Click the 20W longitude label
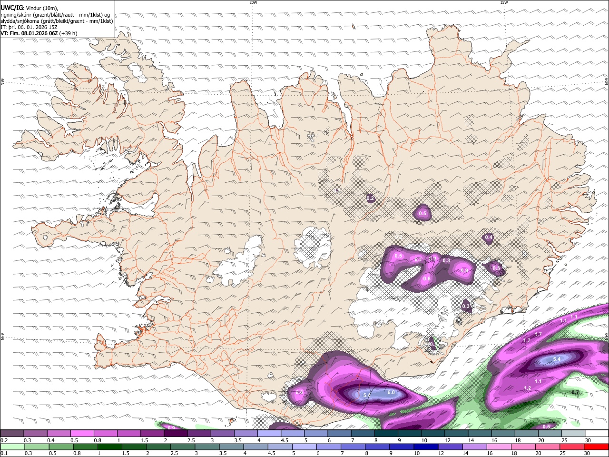Screen dimensions: 609x457 click(x=253, y=2)
